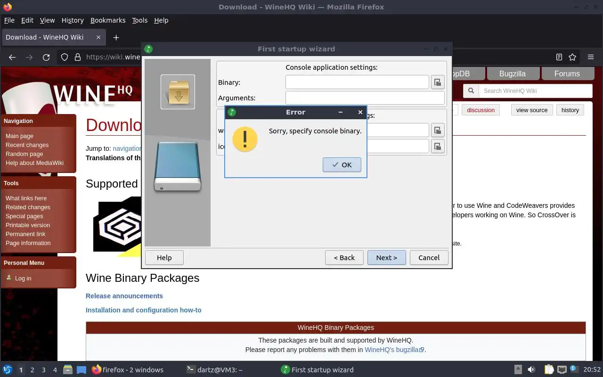Click the warning exclamation icon in Error dialog

point(245,139)
